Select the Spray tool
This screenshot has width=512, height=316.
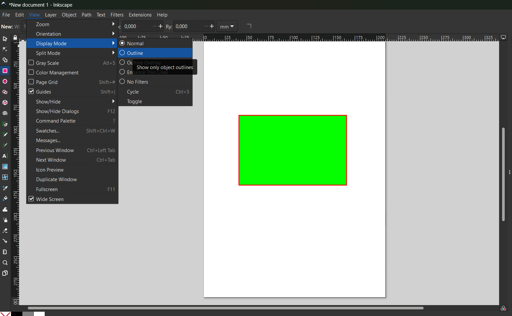click(x=5, y=220)
